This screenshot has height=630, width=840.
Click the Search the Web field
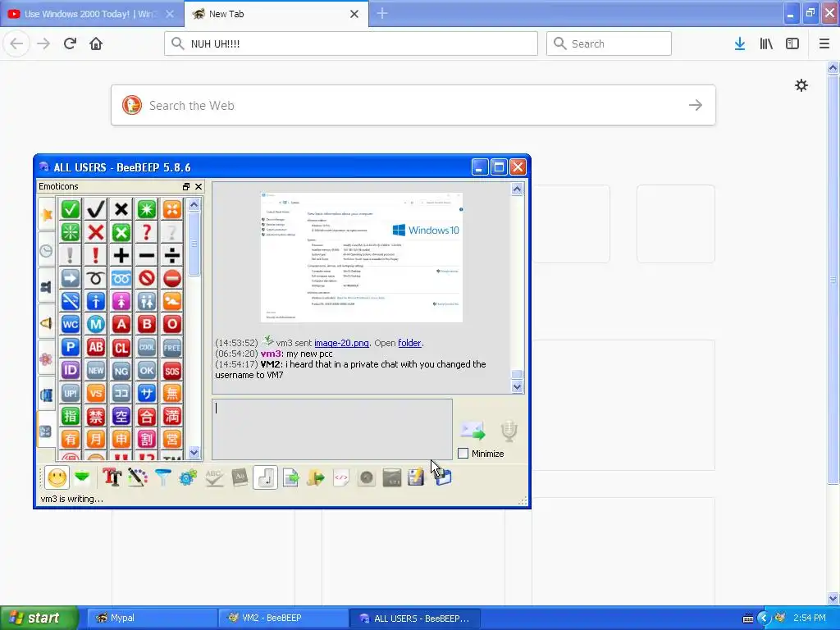coord(413,105)
